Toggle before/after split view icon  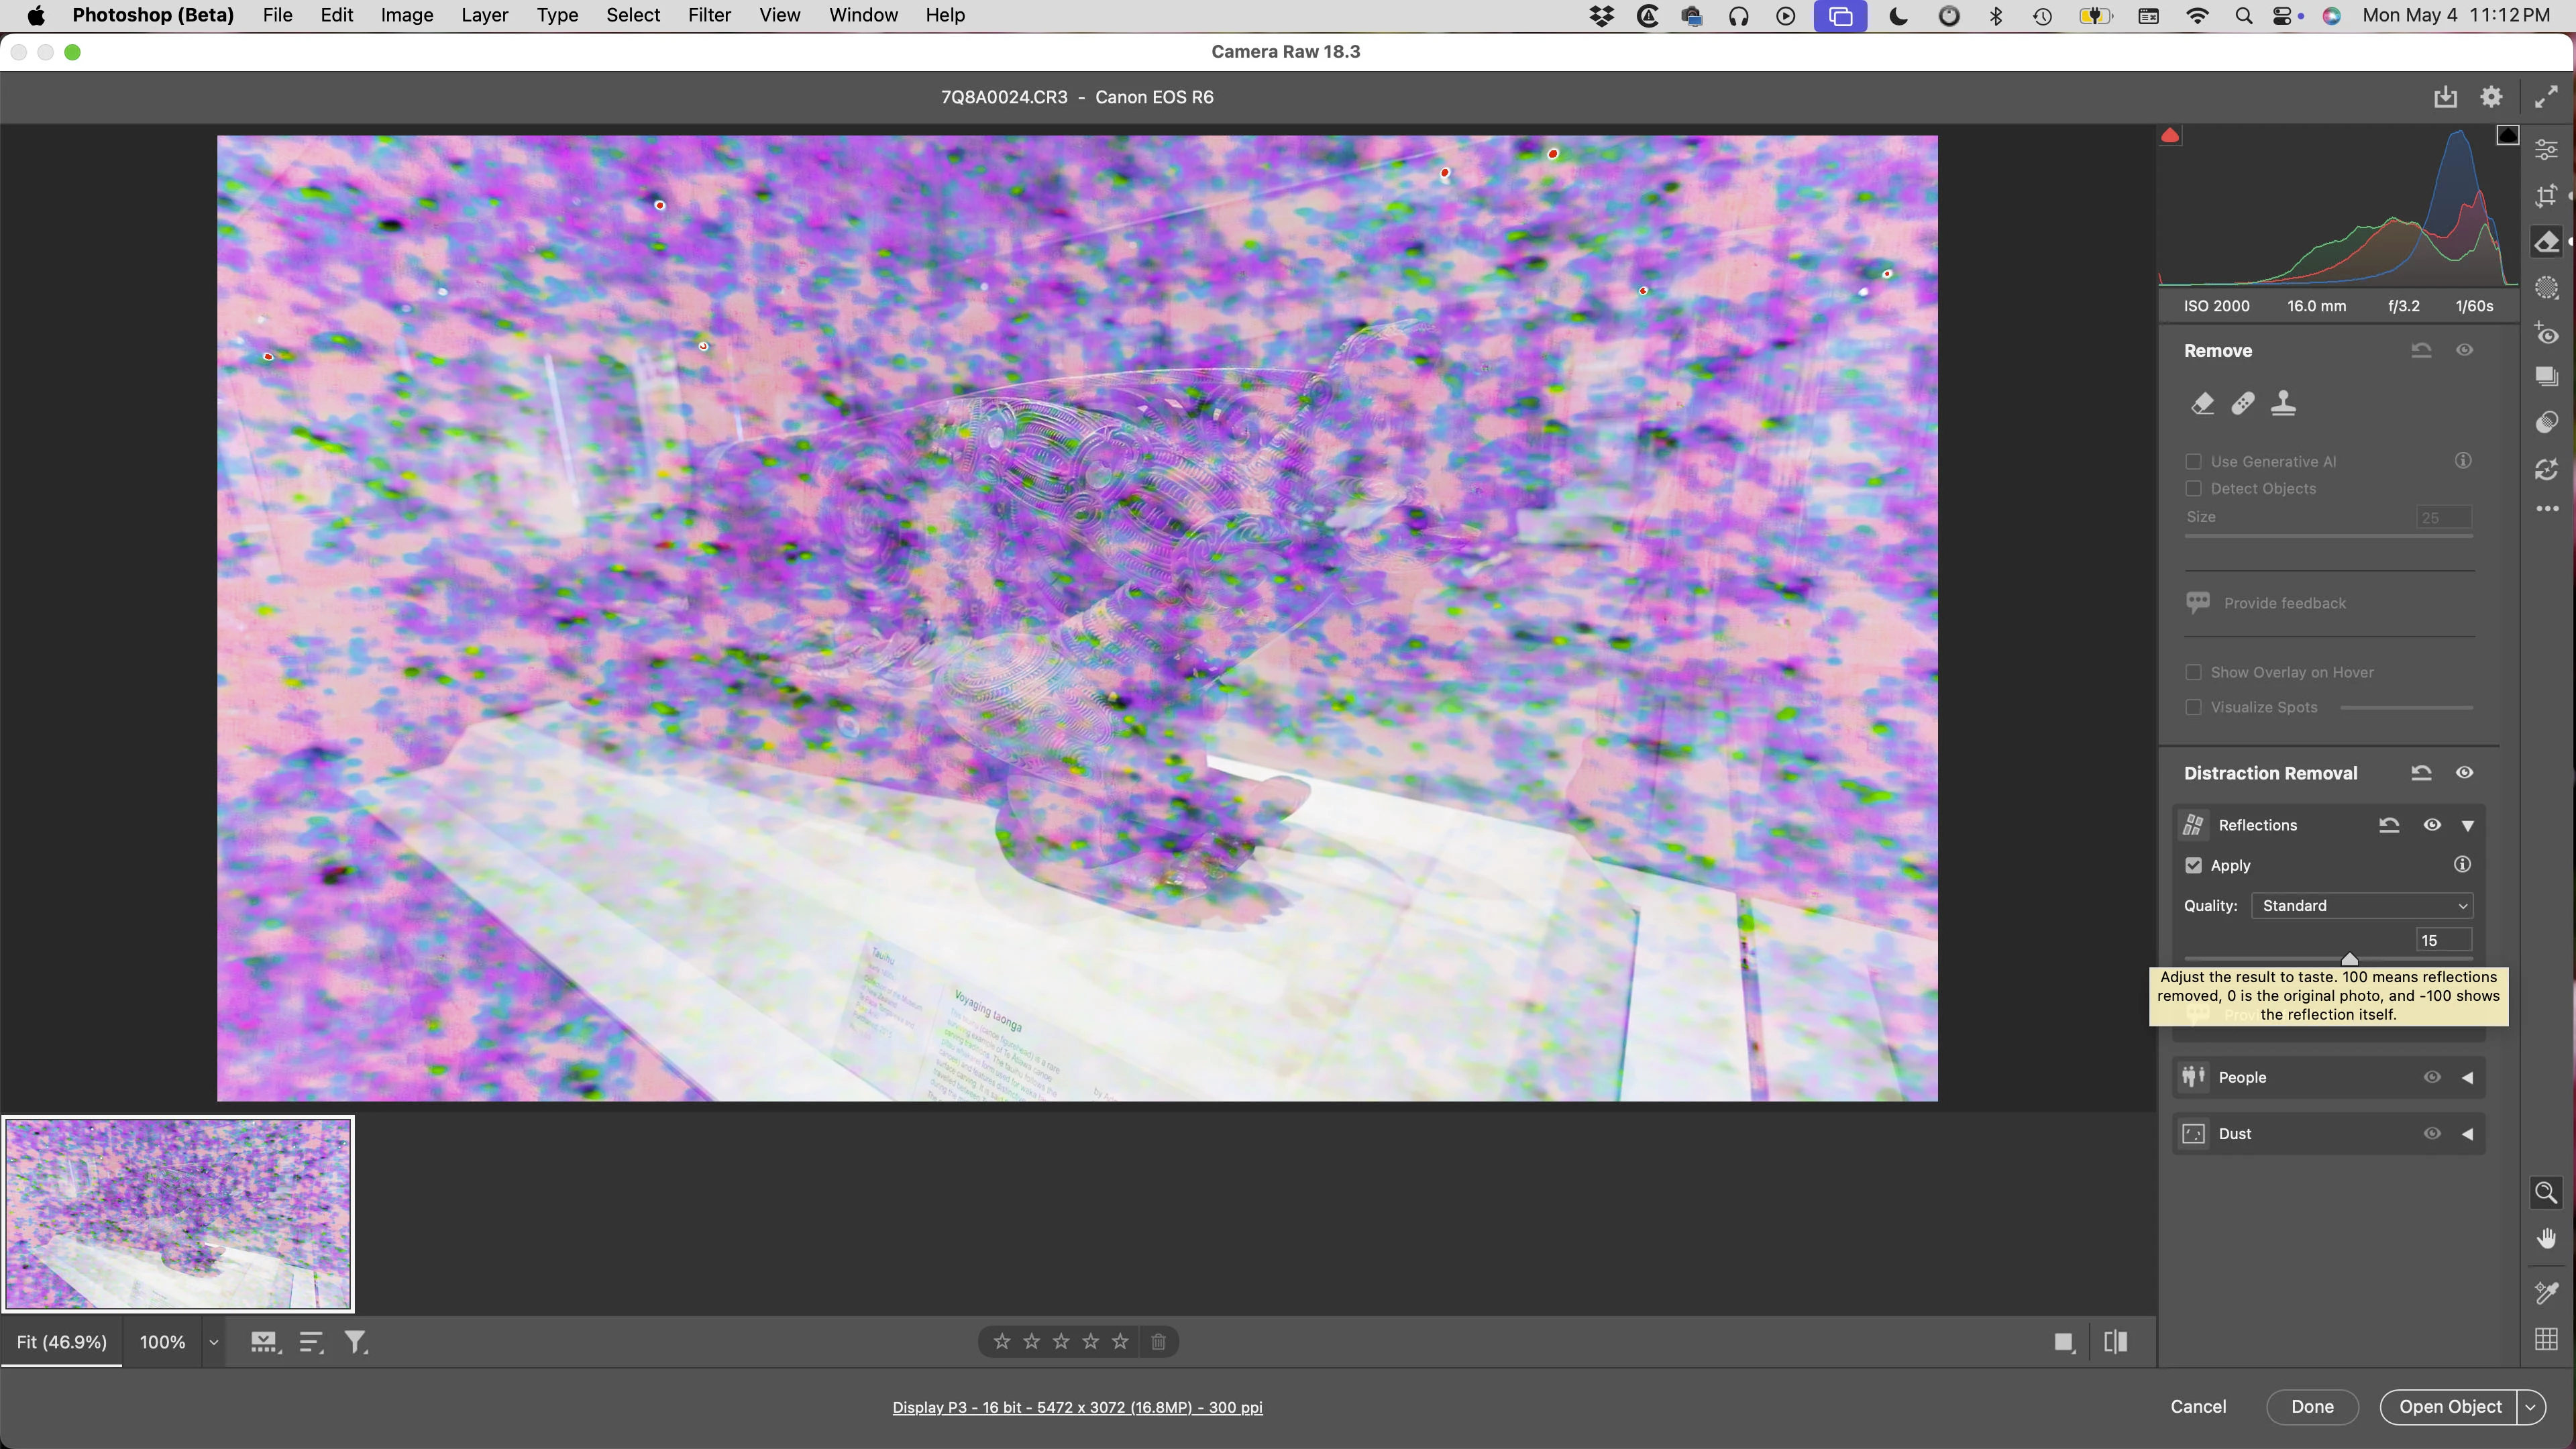tap(2115, 1342)
